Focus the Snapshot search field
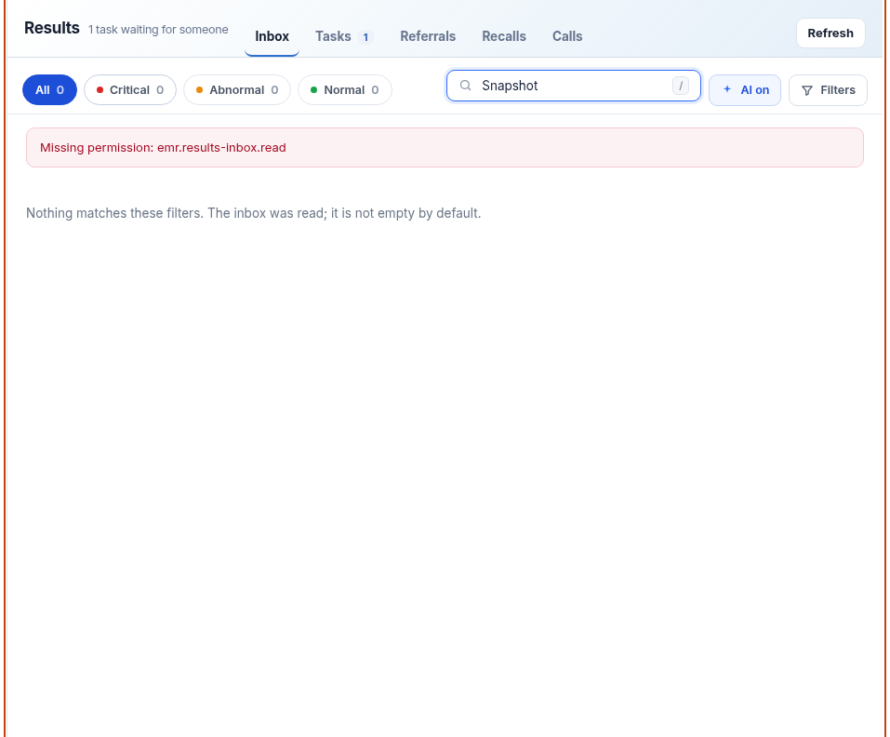Image resolution: width=890 pixels, height=737 pixels. tap(574, 86)
